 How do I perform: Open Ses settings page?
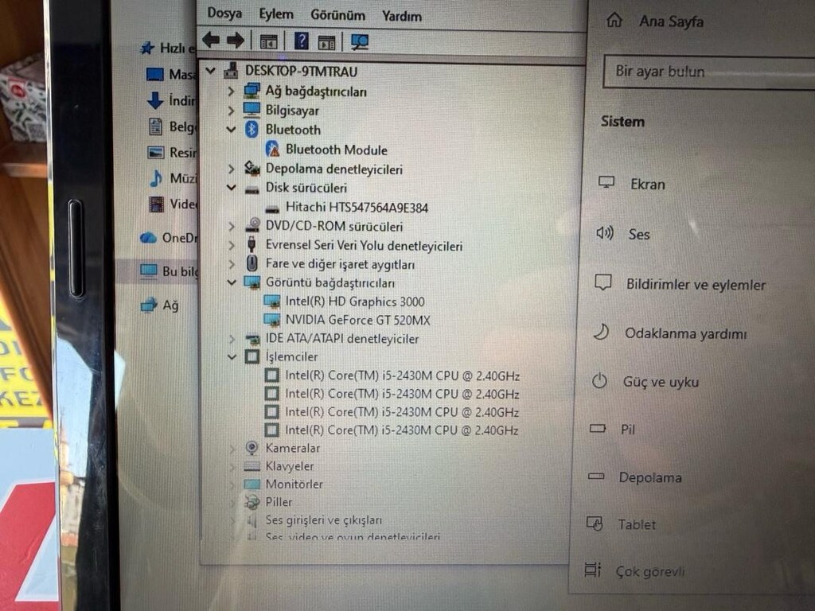639,235
